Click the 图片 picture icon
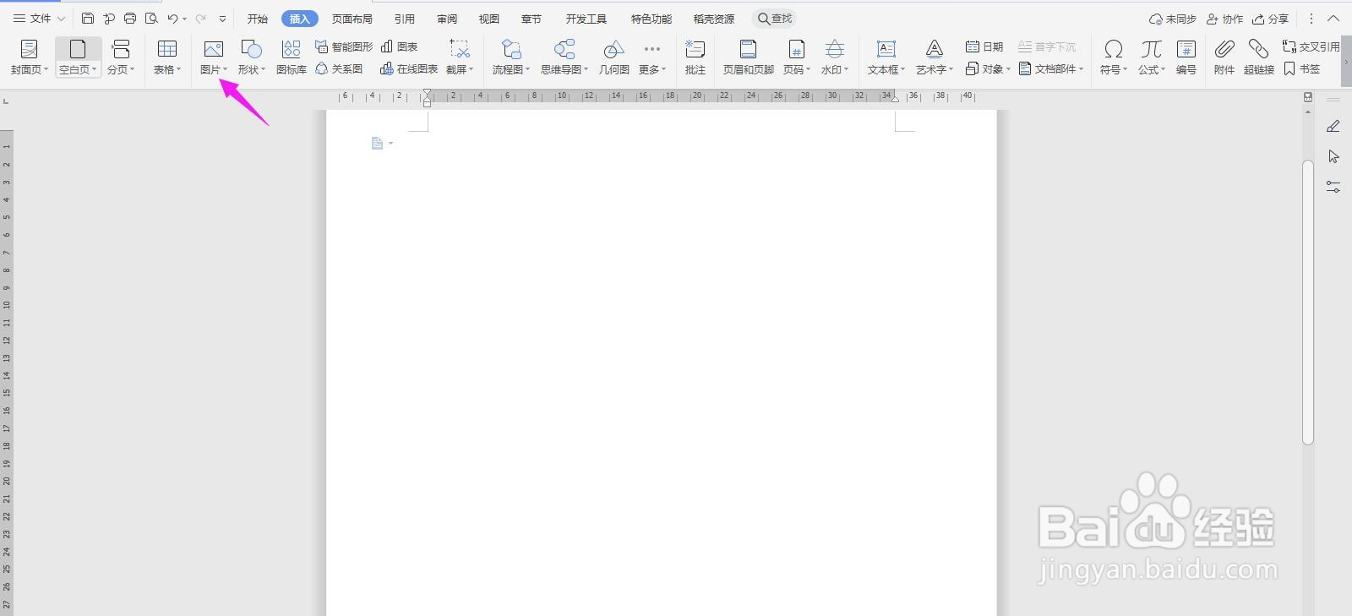1352x616 pixels. pyautogui.click(x=214, y=50)
